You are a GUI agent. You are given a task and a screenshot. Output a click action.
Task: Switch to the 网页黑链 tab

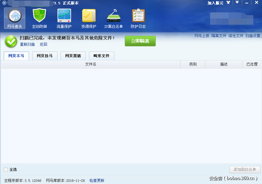(73, 56)
